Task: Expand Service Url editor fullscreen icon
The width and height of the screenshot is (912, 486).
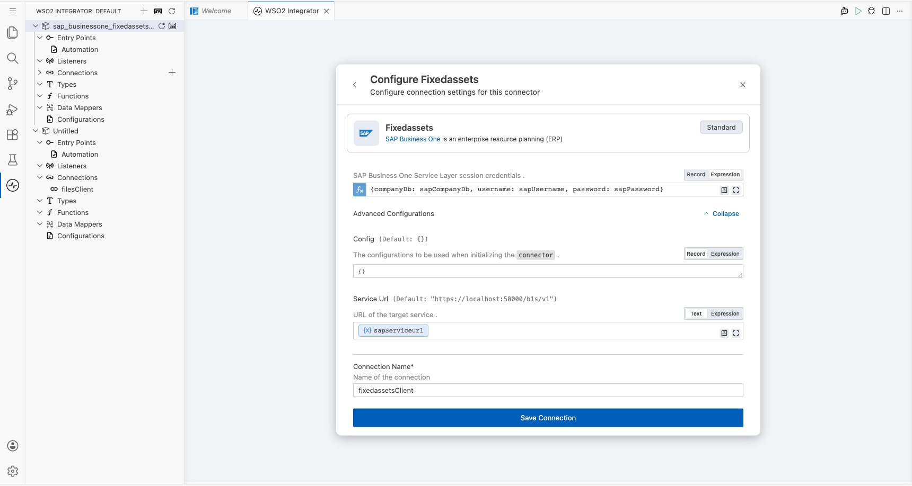Action: tap(736, 333)
